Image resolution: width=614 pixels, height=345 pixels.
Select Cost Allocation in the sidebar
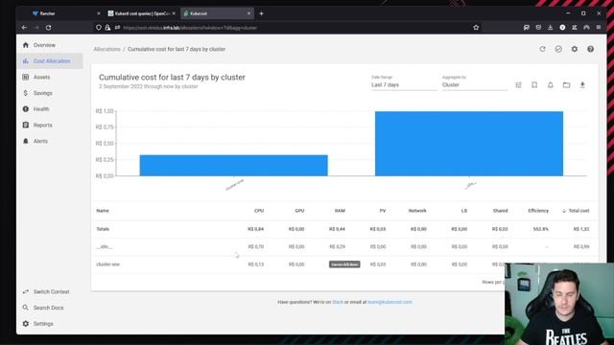[x=50, y=61]
